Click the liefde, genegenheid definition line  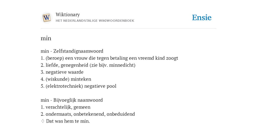point(88,65)
